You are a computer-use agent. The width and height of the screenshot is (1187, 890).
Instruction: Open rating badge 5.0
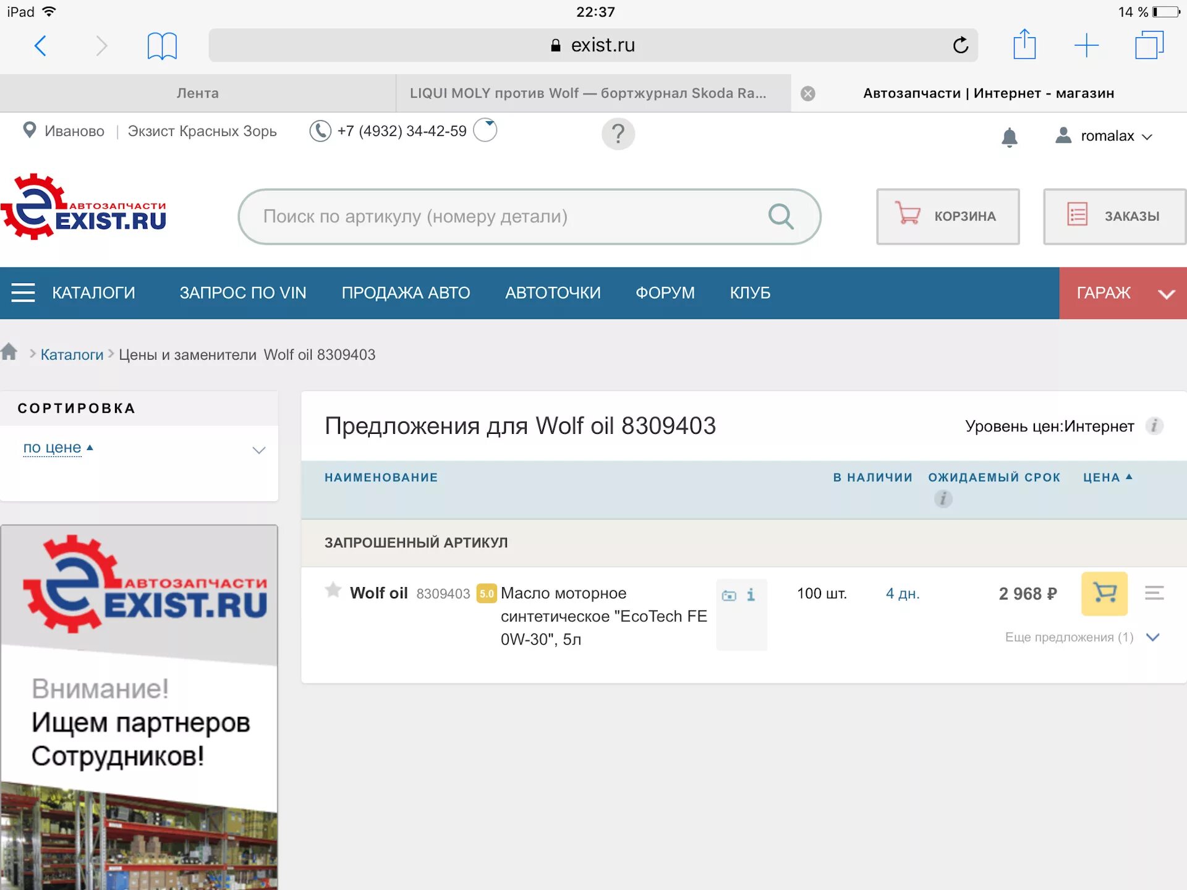pyautogui.click(x=487, y=594)
